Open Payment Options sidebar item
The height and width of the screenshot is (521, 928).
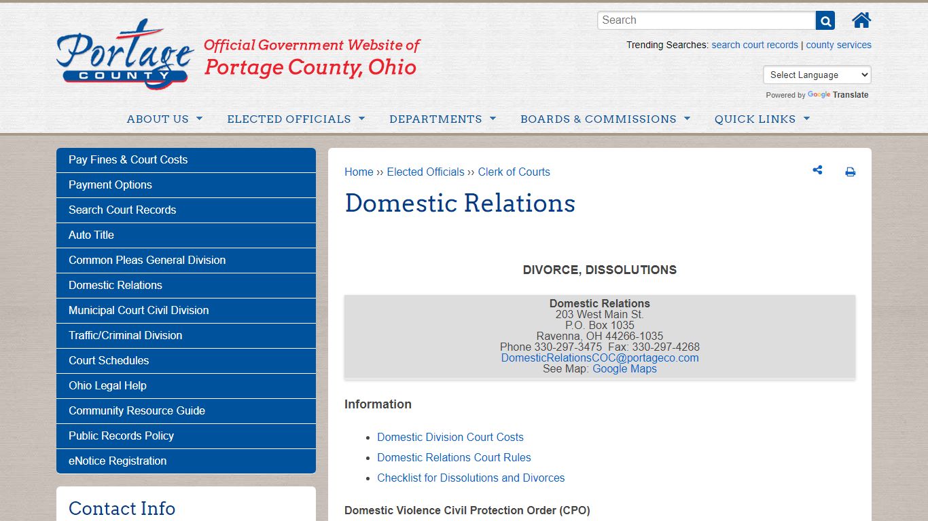186,185
